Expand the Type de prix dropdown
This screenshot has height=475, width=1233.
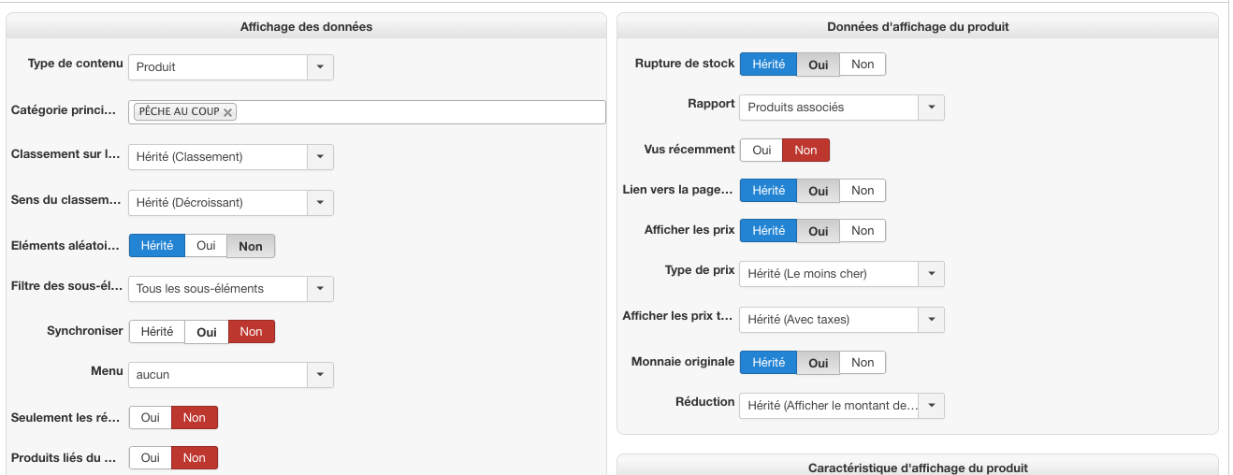click(x=931, y=274)
